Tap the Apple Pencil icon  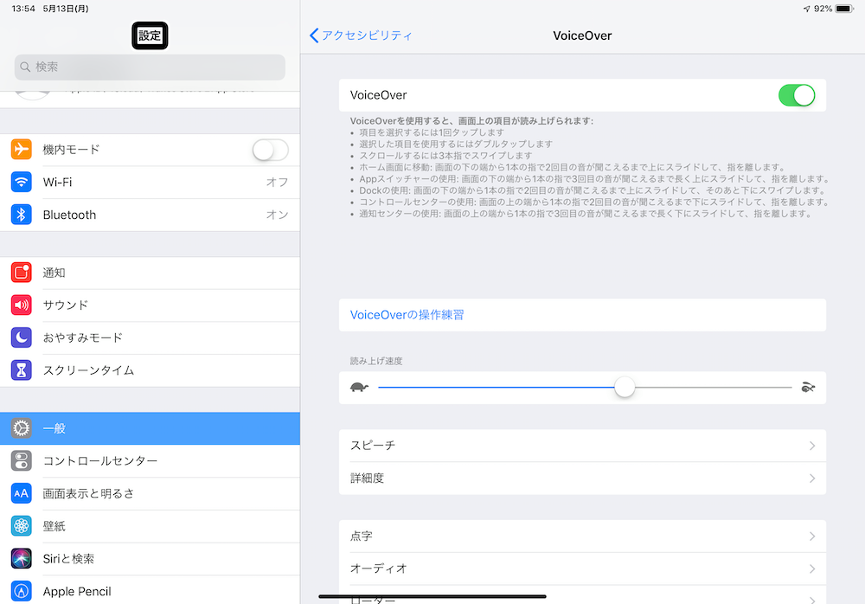[x=21, y=591]
